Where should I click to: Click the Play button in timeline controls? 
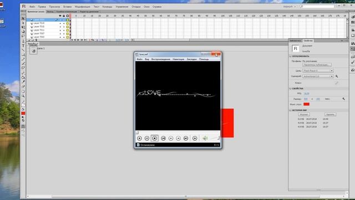coord(78,40)
